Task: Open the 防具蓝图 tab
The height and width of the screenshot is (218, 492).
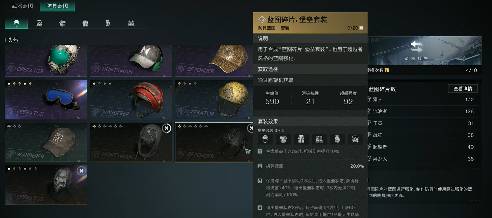Action: point(57,6)
